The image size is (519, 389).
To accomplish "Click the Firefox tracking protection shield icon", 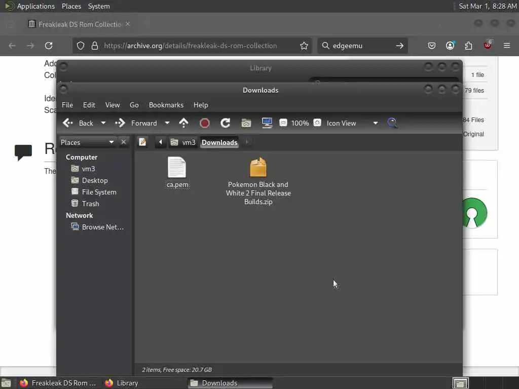I will pos(81,46).
